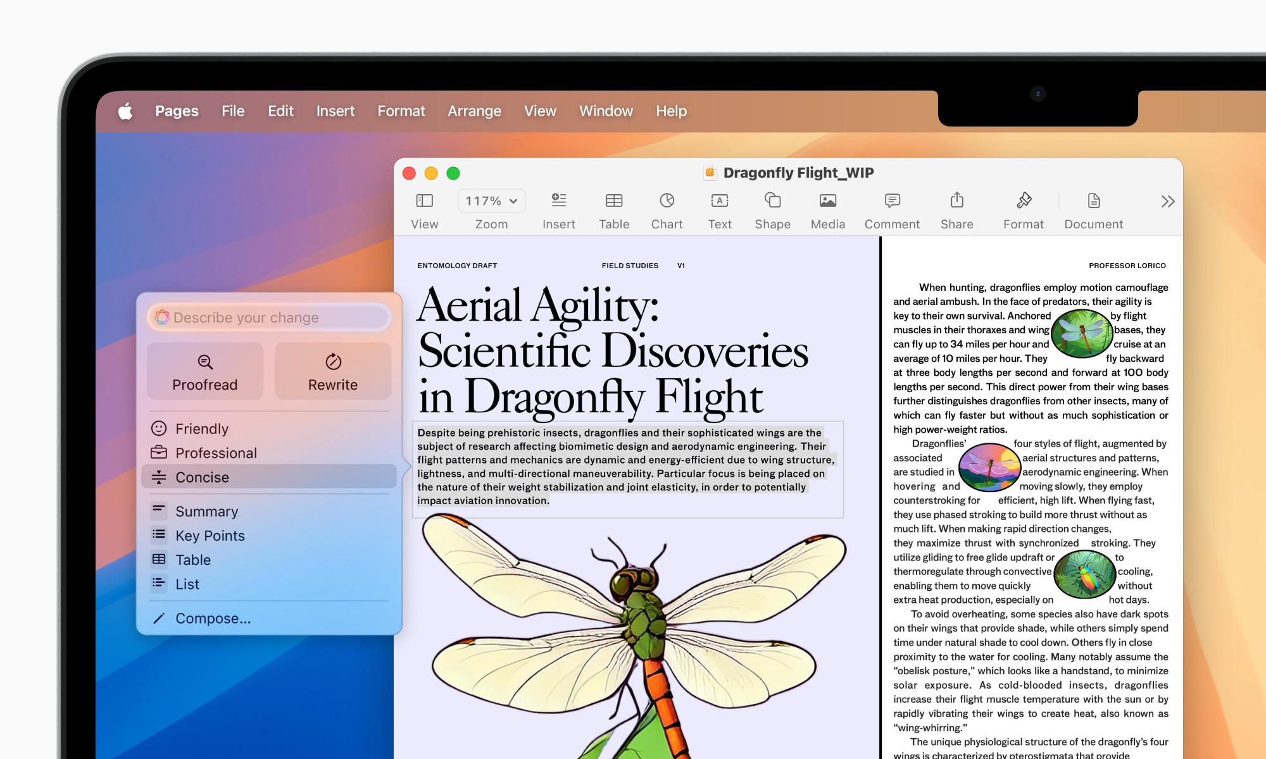Select the colorful beetle oval image
This screenshot has height=759, width=1266.
[1084, 574]
